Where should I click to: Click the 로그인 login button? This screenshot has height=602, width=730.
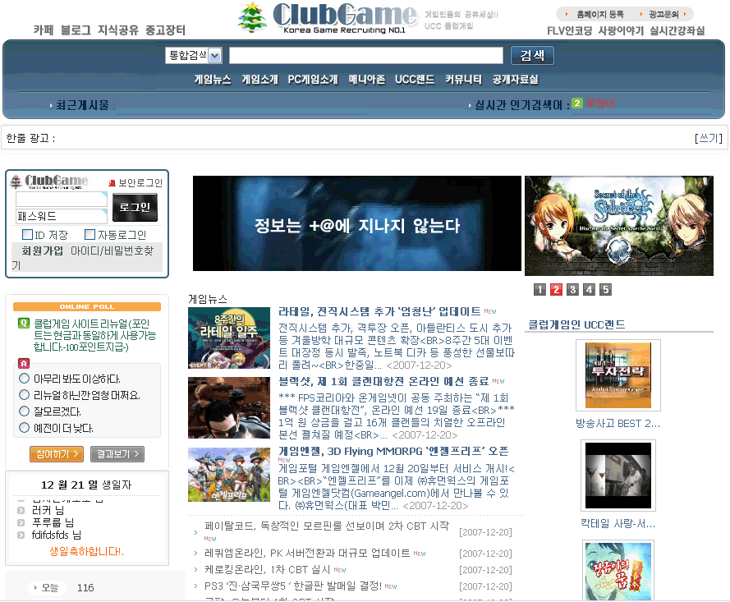[135, 207]
